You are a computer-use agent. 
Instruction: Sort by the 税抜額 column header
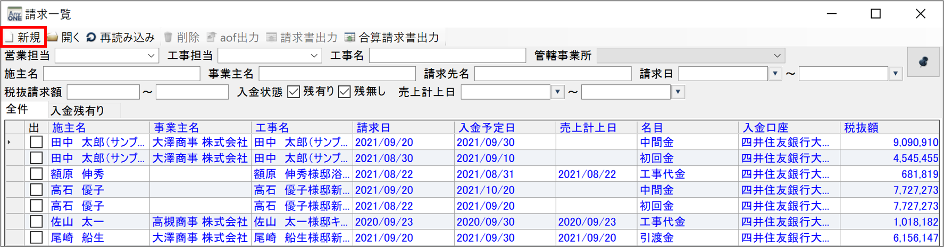[861, 128]
